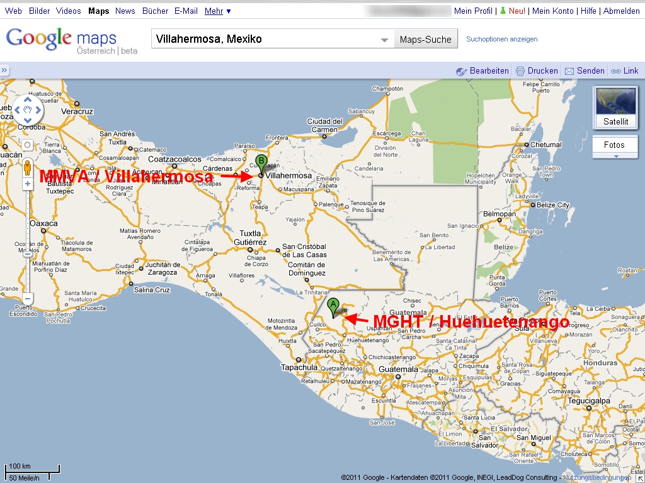645x483 pixels.
Task: Zoom in with the plus button
Action: [28, 184]
